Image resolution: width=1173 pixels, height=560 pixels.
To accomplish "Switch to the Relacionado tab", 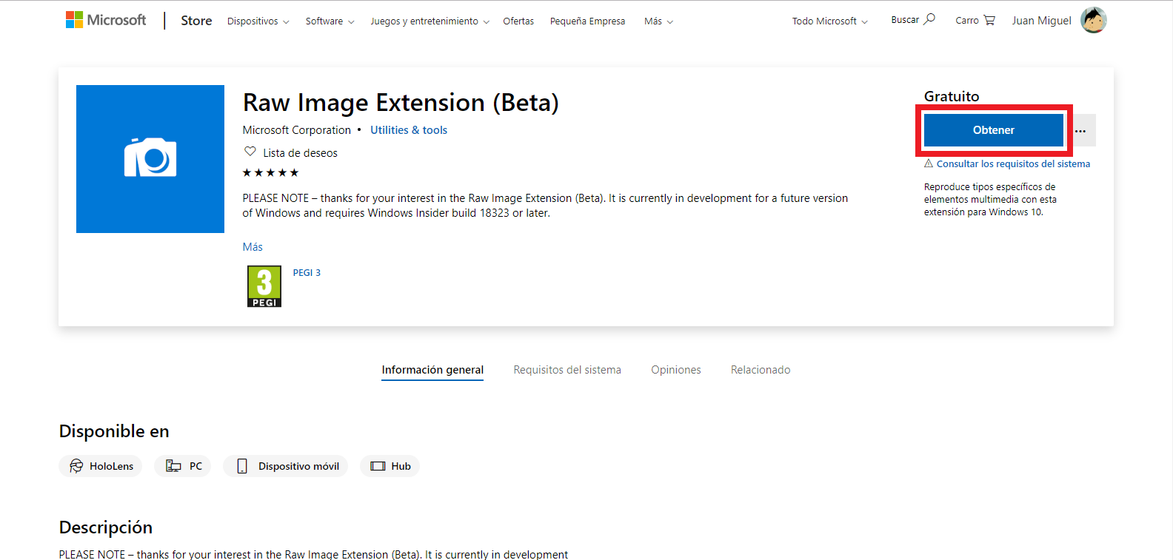I will [761, 370].
